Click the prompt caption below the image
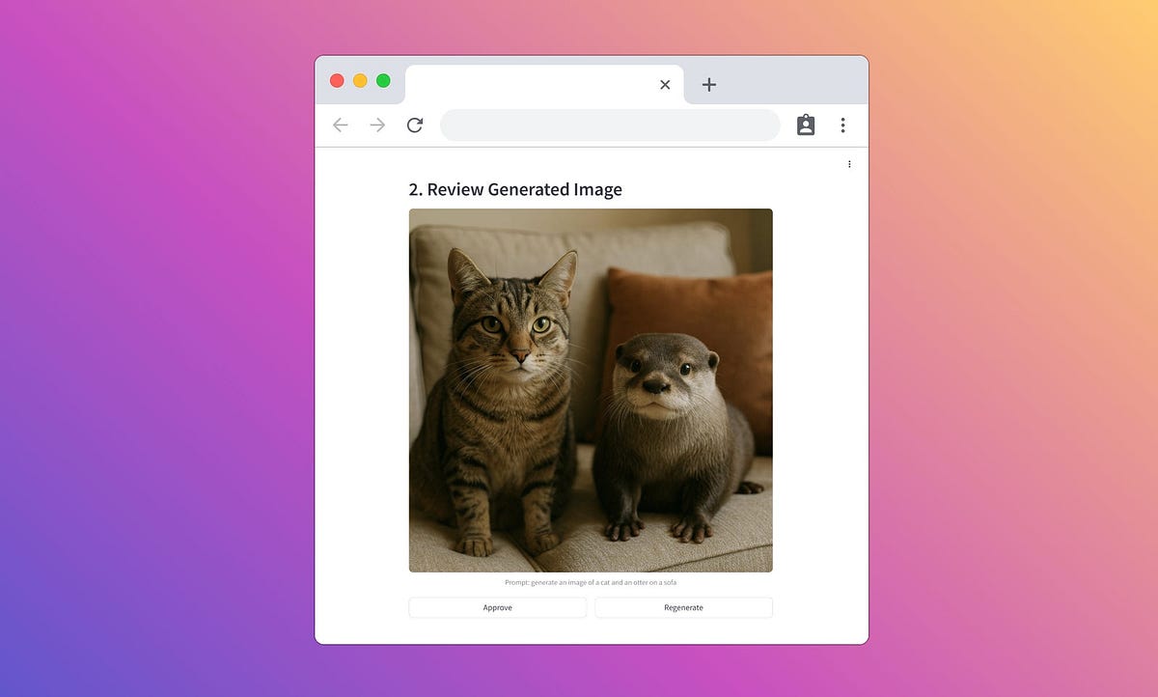Viewport: 1158px width, 697px height. (591, 582)
